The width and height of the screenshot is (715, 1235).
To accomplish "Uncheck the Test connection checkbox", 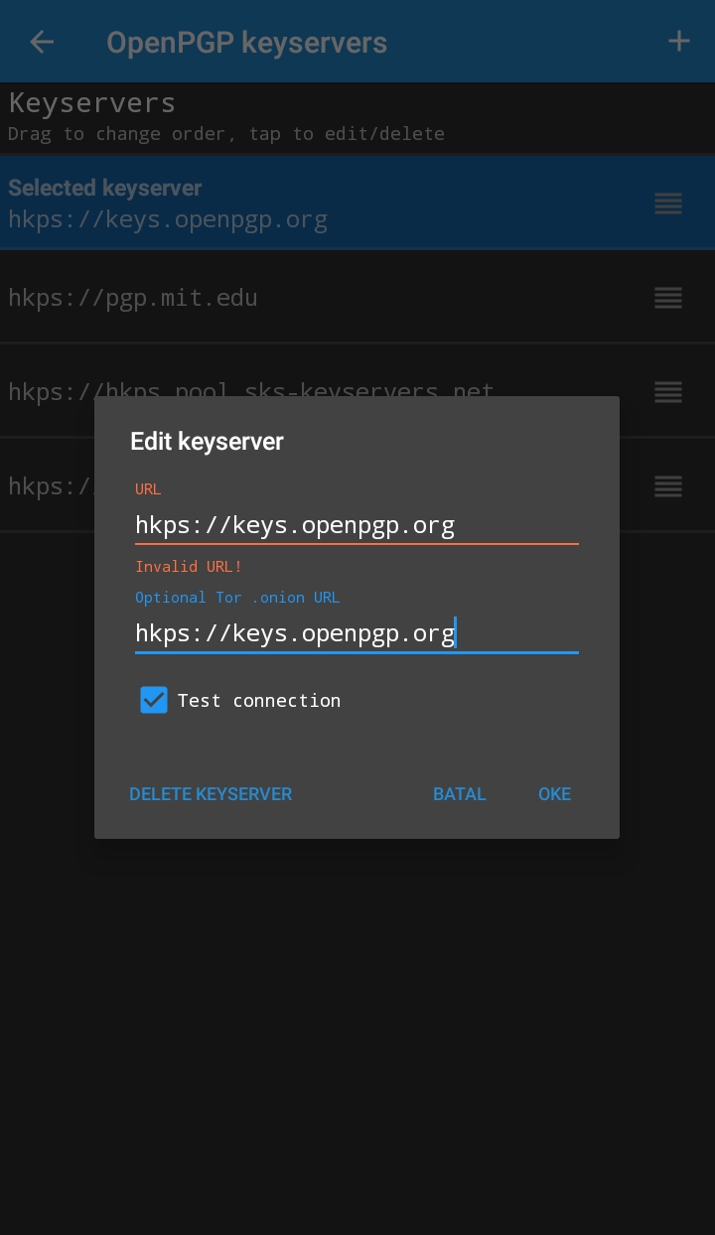I will pyautogui.click(x=154, y=700).
